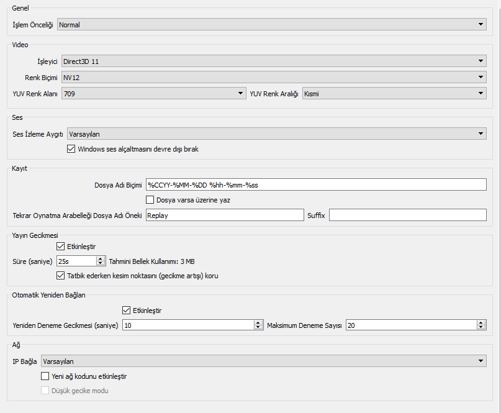The width and height of the screenshot is (501, 413).
Task: Click the Replay filename prefix field
Action: click(223, 215)
